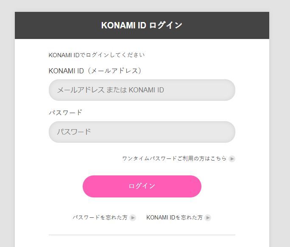
Task: Click the horizontal divider line below the links
Action: [142, 234]
